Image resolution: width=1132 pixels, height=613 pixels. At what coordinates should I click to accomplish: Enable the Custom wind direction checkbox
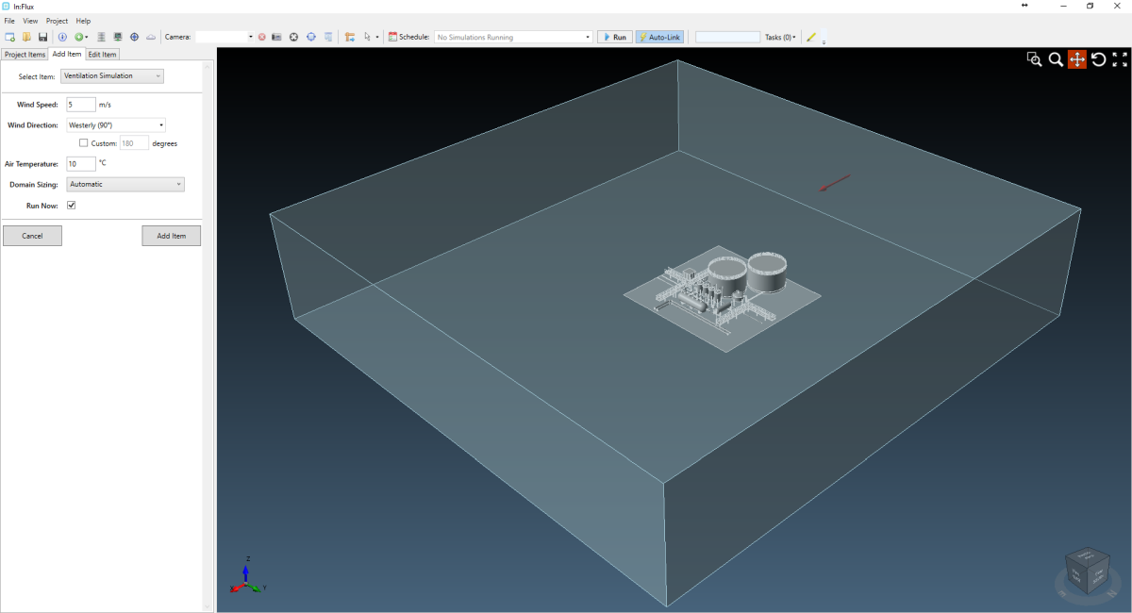click(84, 143)
